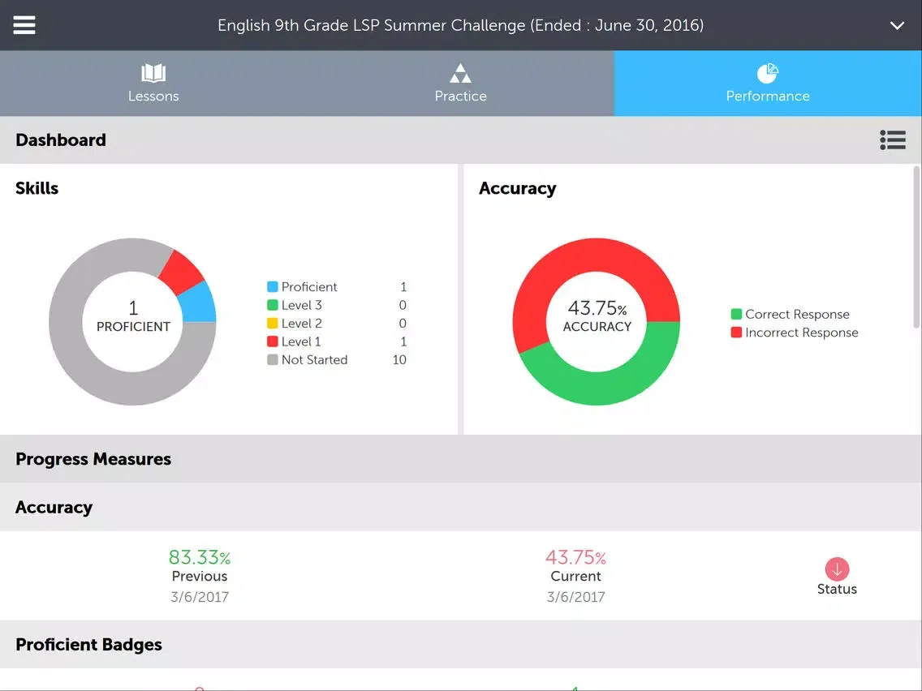Click the Dashboard list view icon
Image resolution: width=922 pixels, height=691 pixels.
click(x=892, y=140)
